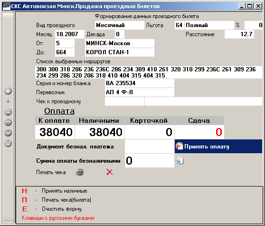The width and height of the screenshot is (265, 226).
Task: Click the document transfer icon under Принять оплату
Action: 180,160
